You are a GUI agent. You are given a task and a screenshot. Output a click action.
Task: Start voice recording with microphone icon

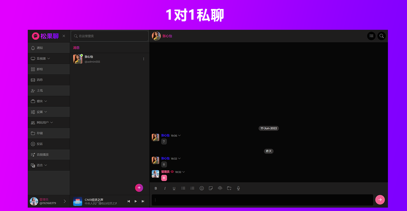click(x=238, y=188)
